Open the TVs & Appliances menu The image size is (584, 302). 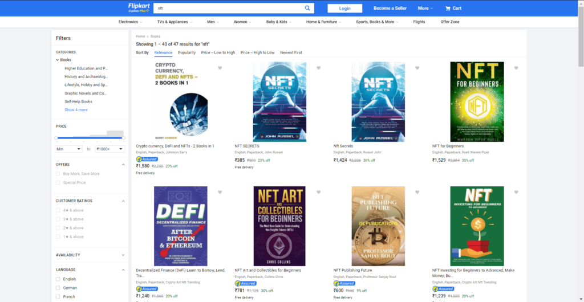(x=175, y=22)
